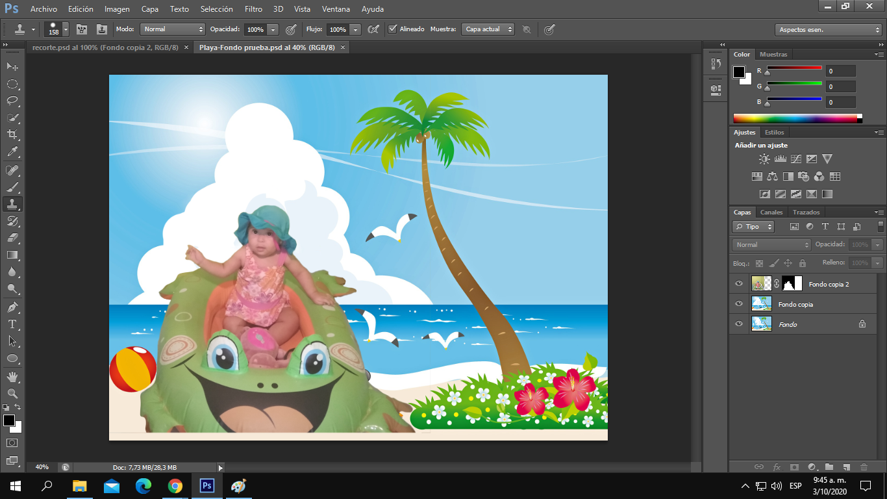887x499 pixels.
Task: Select the Healing Brush tool
Action: point(12,170)
